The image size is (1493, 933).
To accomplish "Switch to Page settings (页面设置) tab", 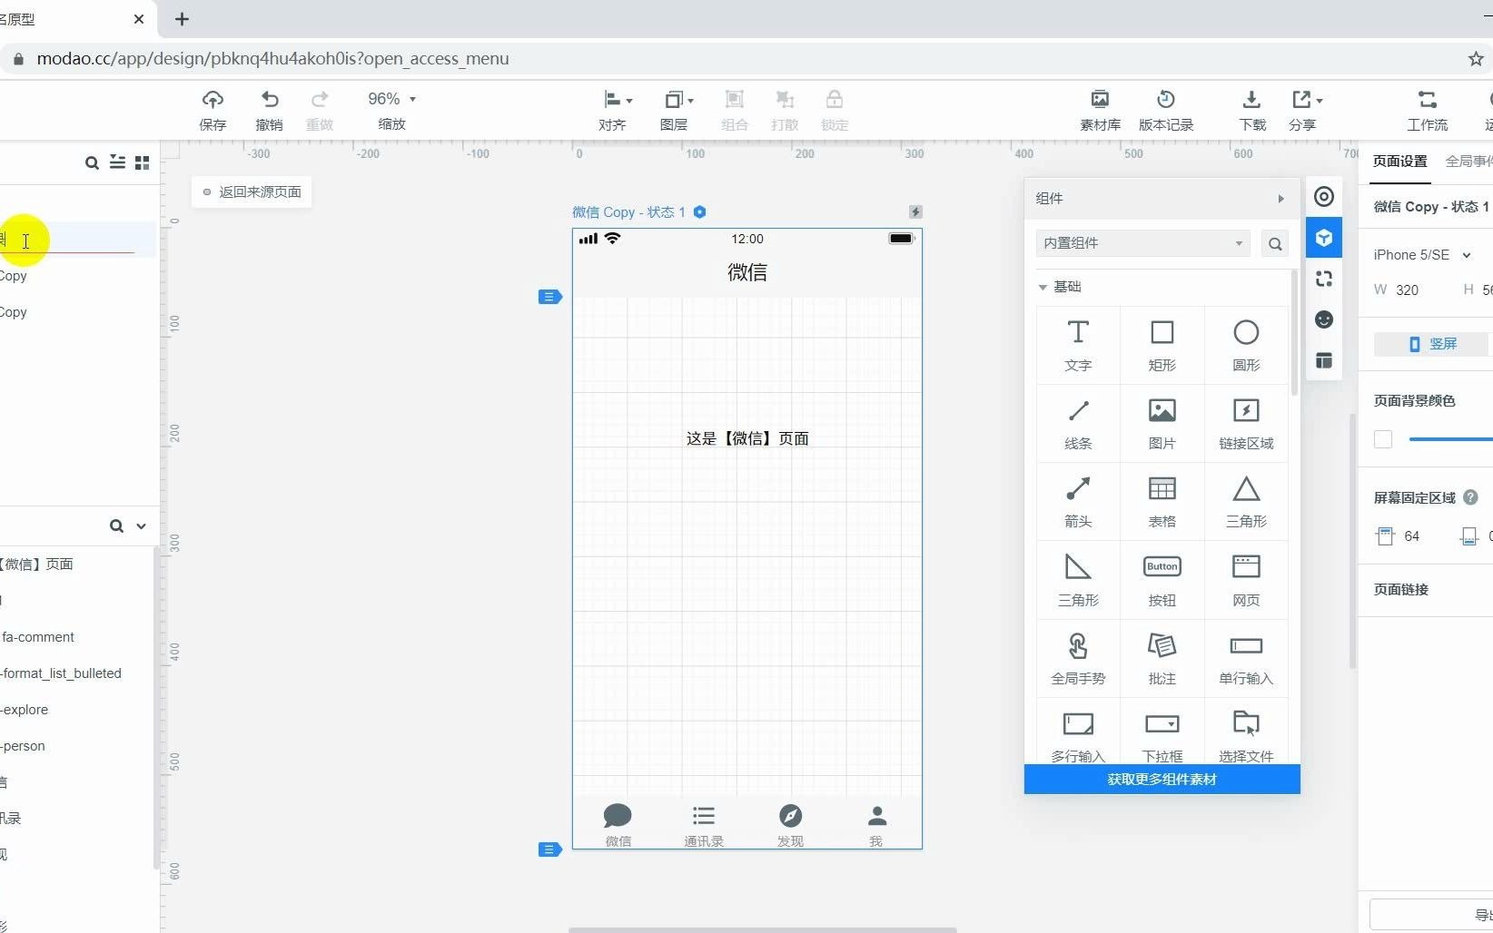I will [x=1399, y=162].
